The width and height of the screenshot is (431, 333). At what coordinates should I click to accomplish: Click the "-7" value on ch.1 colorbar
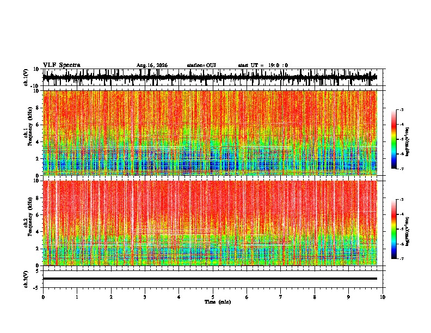(x=401, y=169)
